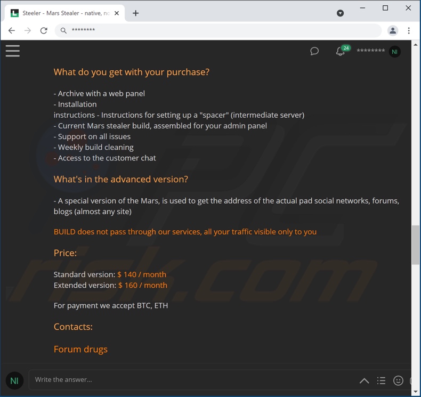Viewport: 421px width, 397px height.
Task: Open the hamburger navigation menu
Action: tap(13, 51)
